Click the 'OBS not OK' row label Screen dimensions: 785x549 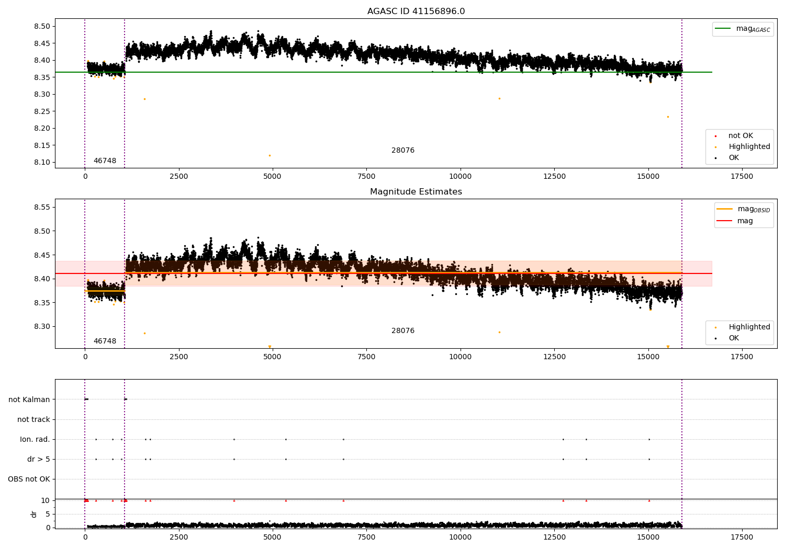(x=29, y=479)
